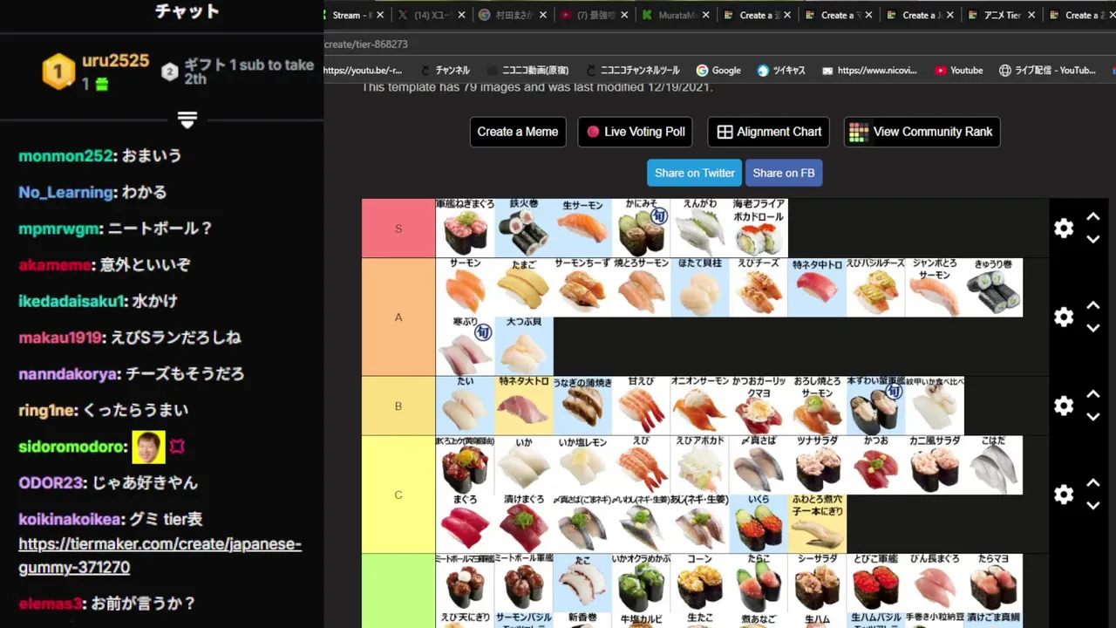This screenshot has height=628, width=1116.
Task: Click the Create a Meme button
Action: 518,132
